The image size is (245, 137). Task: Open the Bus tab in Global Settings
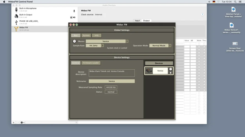point(76,35)
